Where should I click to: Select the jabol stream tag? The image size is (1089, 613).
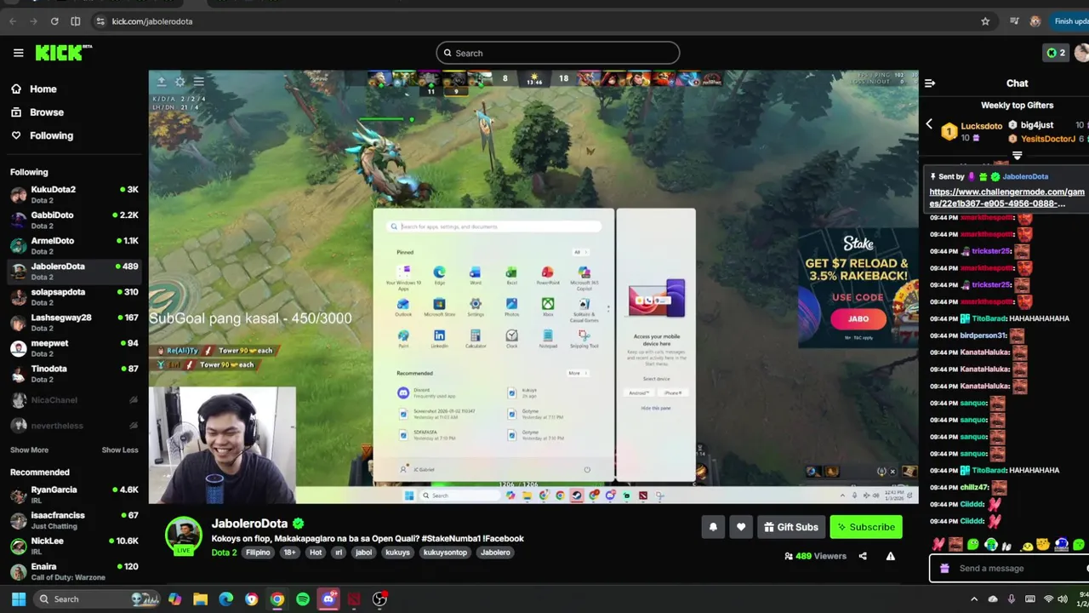click(363, 553)
